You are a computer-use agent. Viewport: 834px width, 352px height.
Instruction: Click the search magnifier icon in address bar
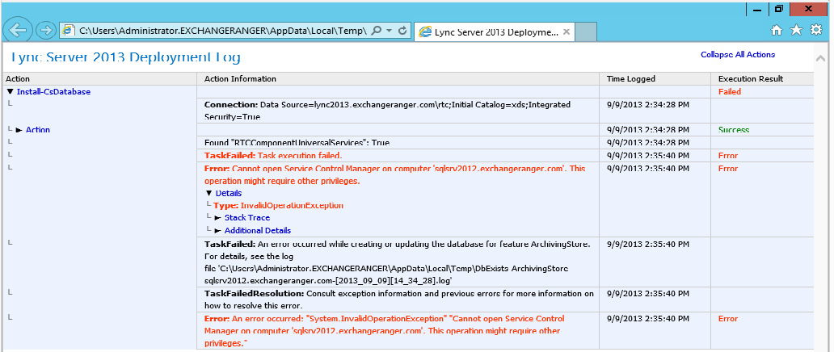[x=376, y=31]
